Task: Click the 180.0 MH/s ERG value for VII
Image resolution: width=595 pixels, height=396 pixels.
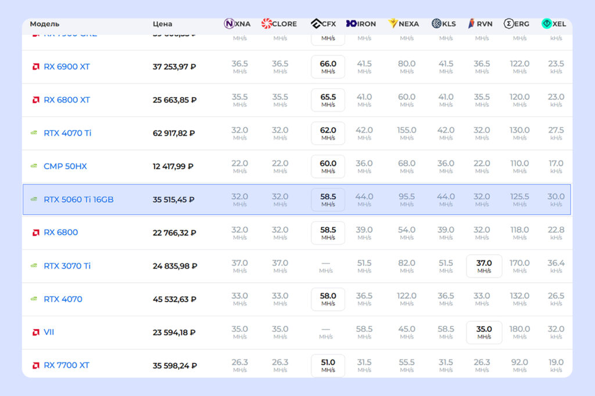Action: 519,333
